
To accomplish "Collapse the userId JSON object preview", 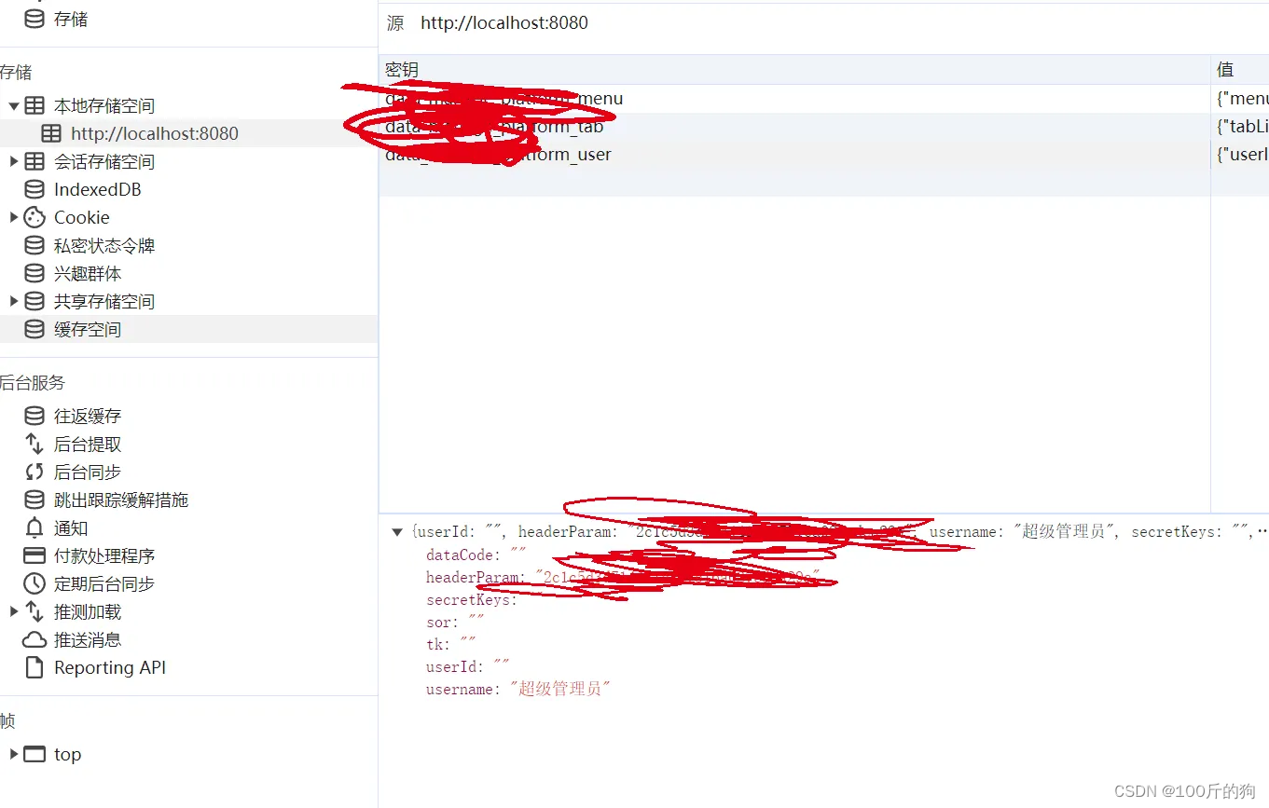I will (x=397, y=532).
